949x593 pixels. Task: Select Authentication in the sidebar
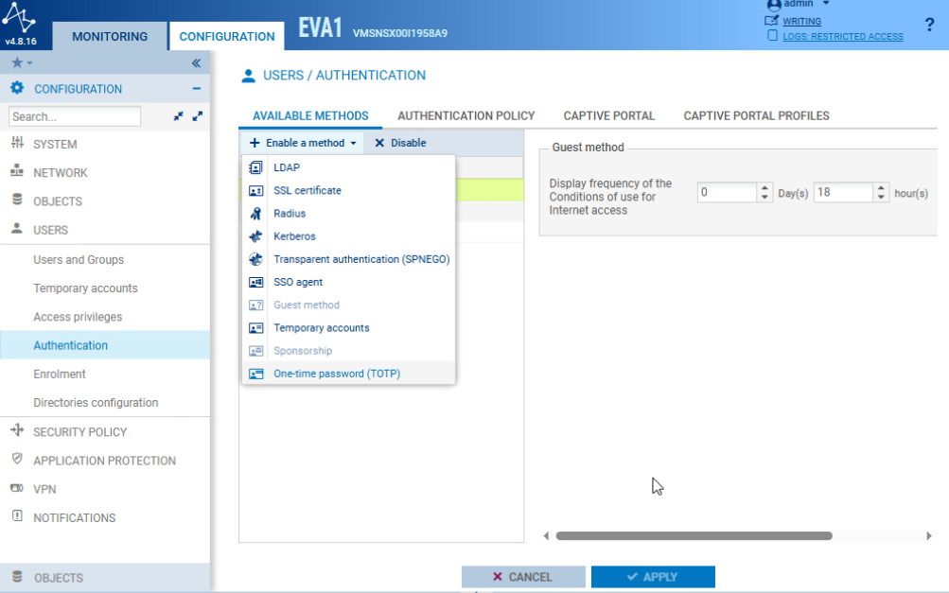click(x=105, y=345)
